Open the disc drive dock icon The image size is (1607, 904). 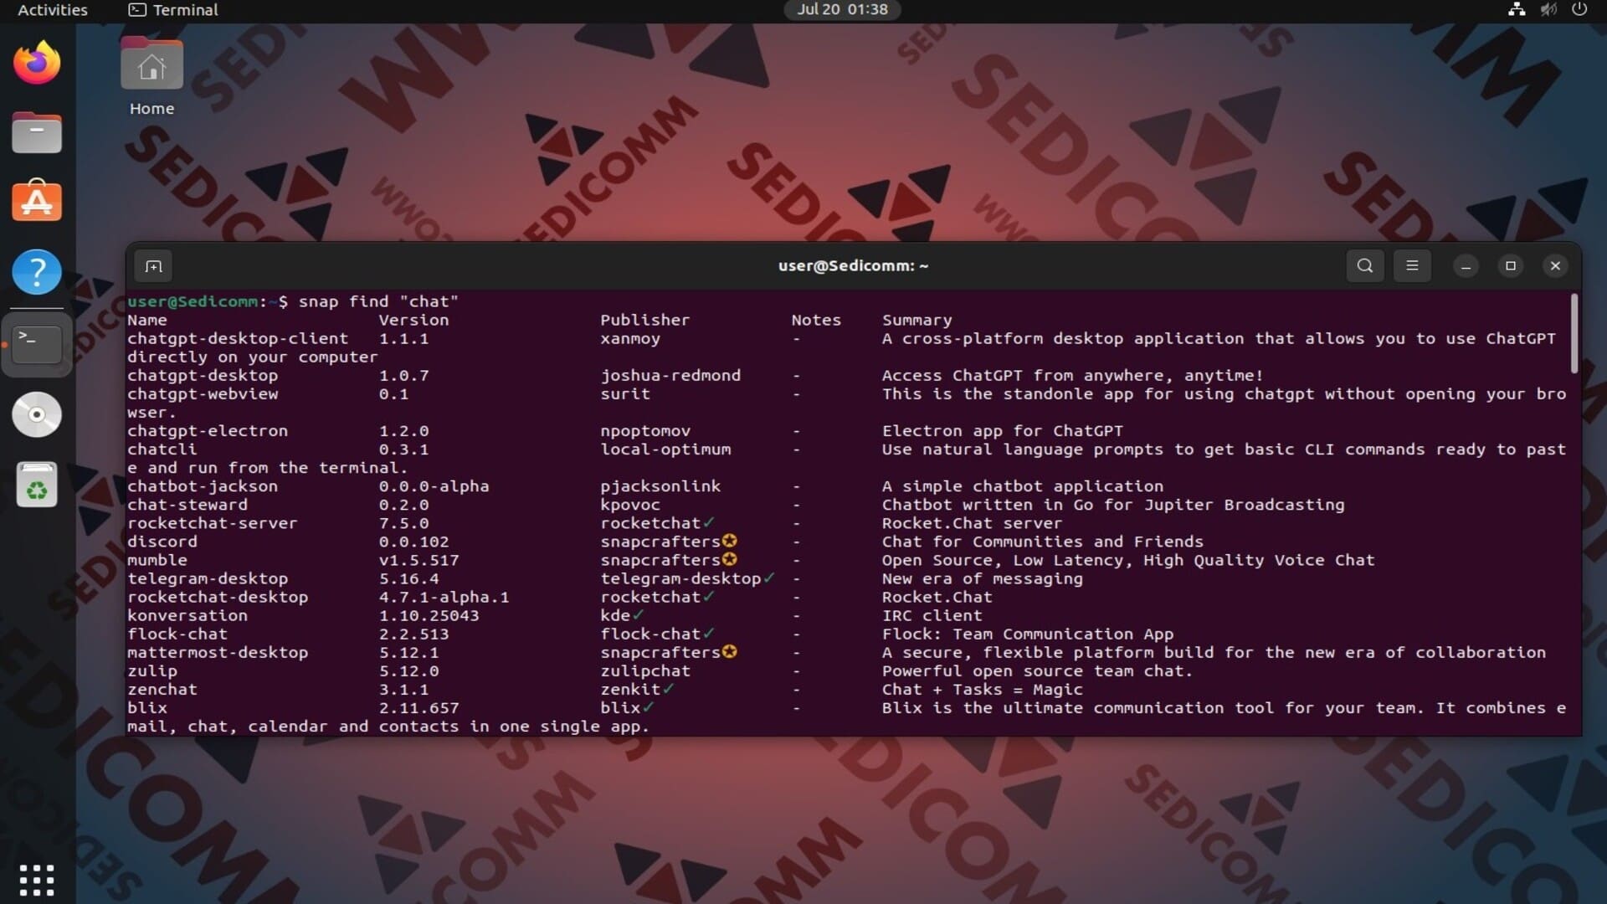tap(37, 414)
